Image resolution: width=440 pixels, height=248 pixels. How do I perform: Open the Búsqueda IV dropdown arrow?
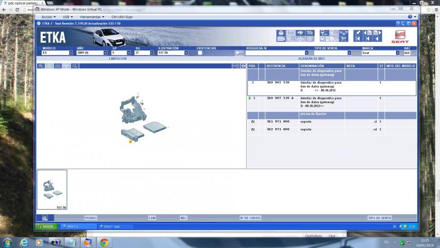coord(307,53)
